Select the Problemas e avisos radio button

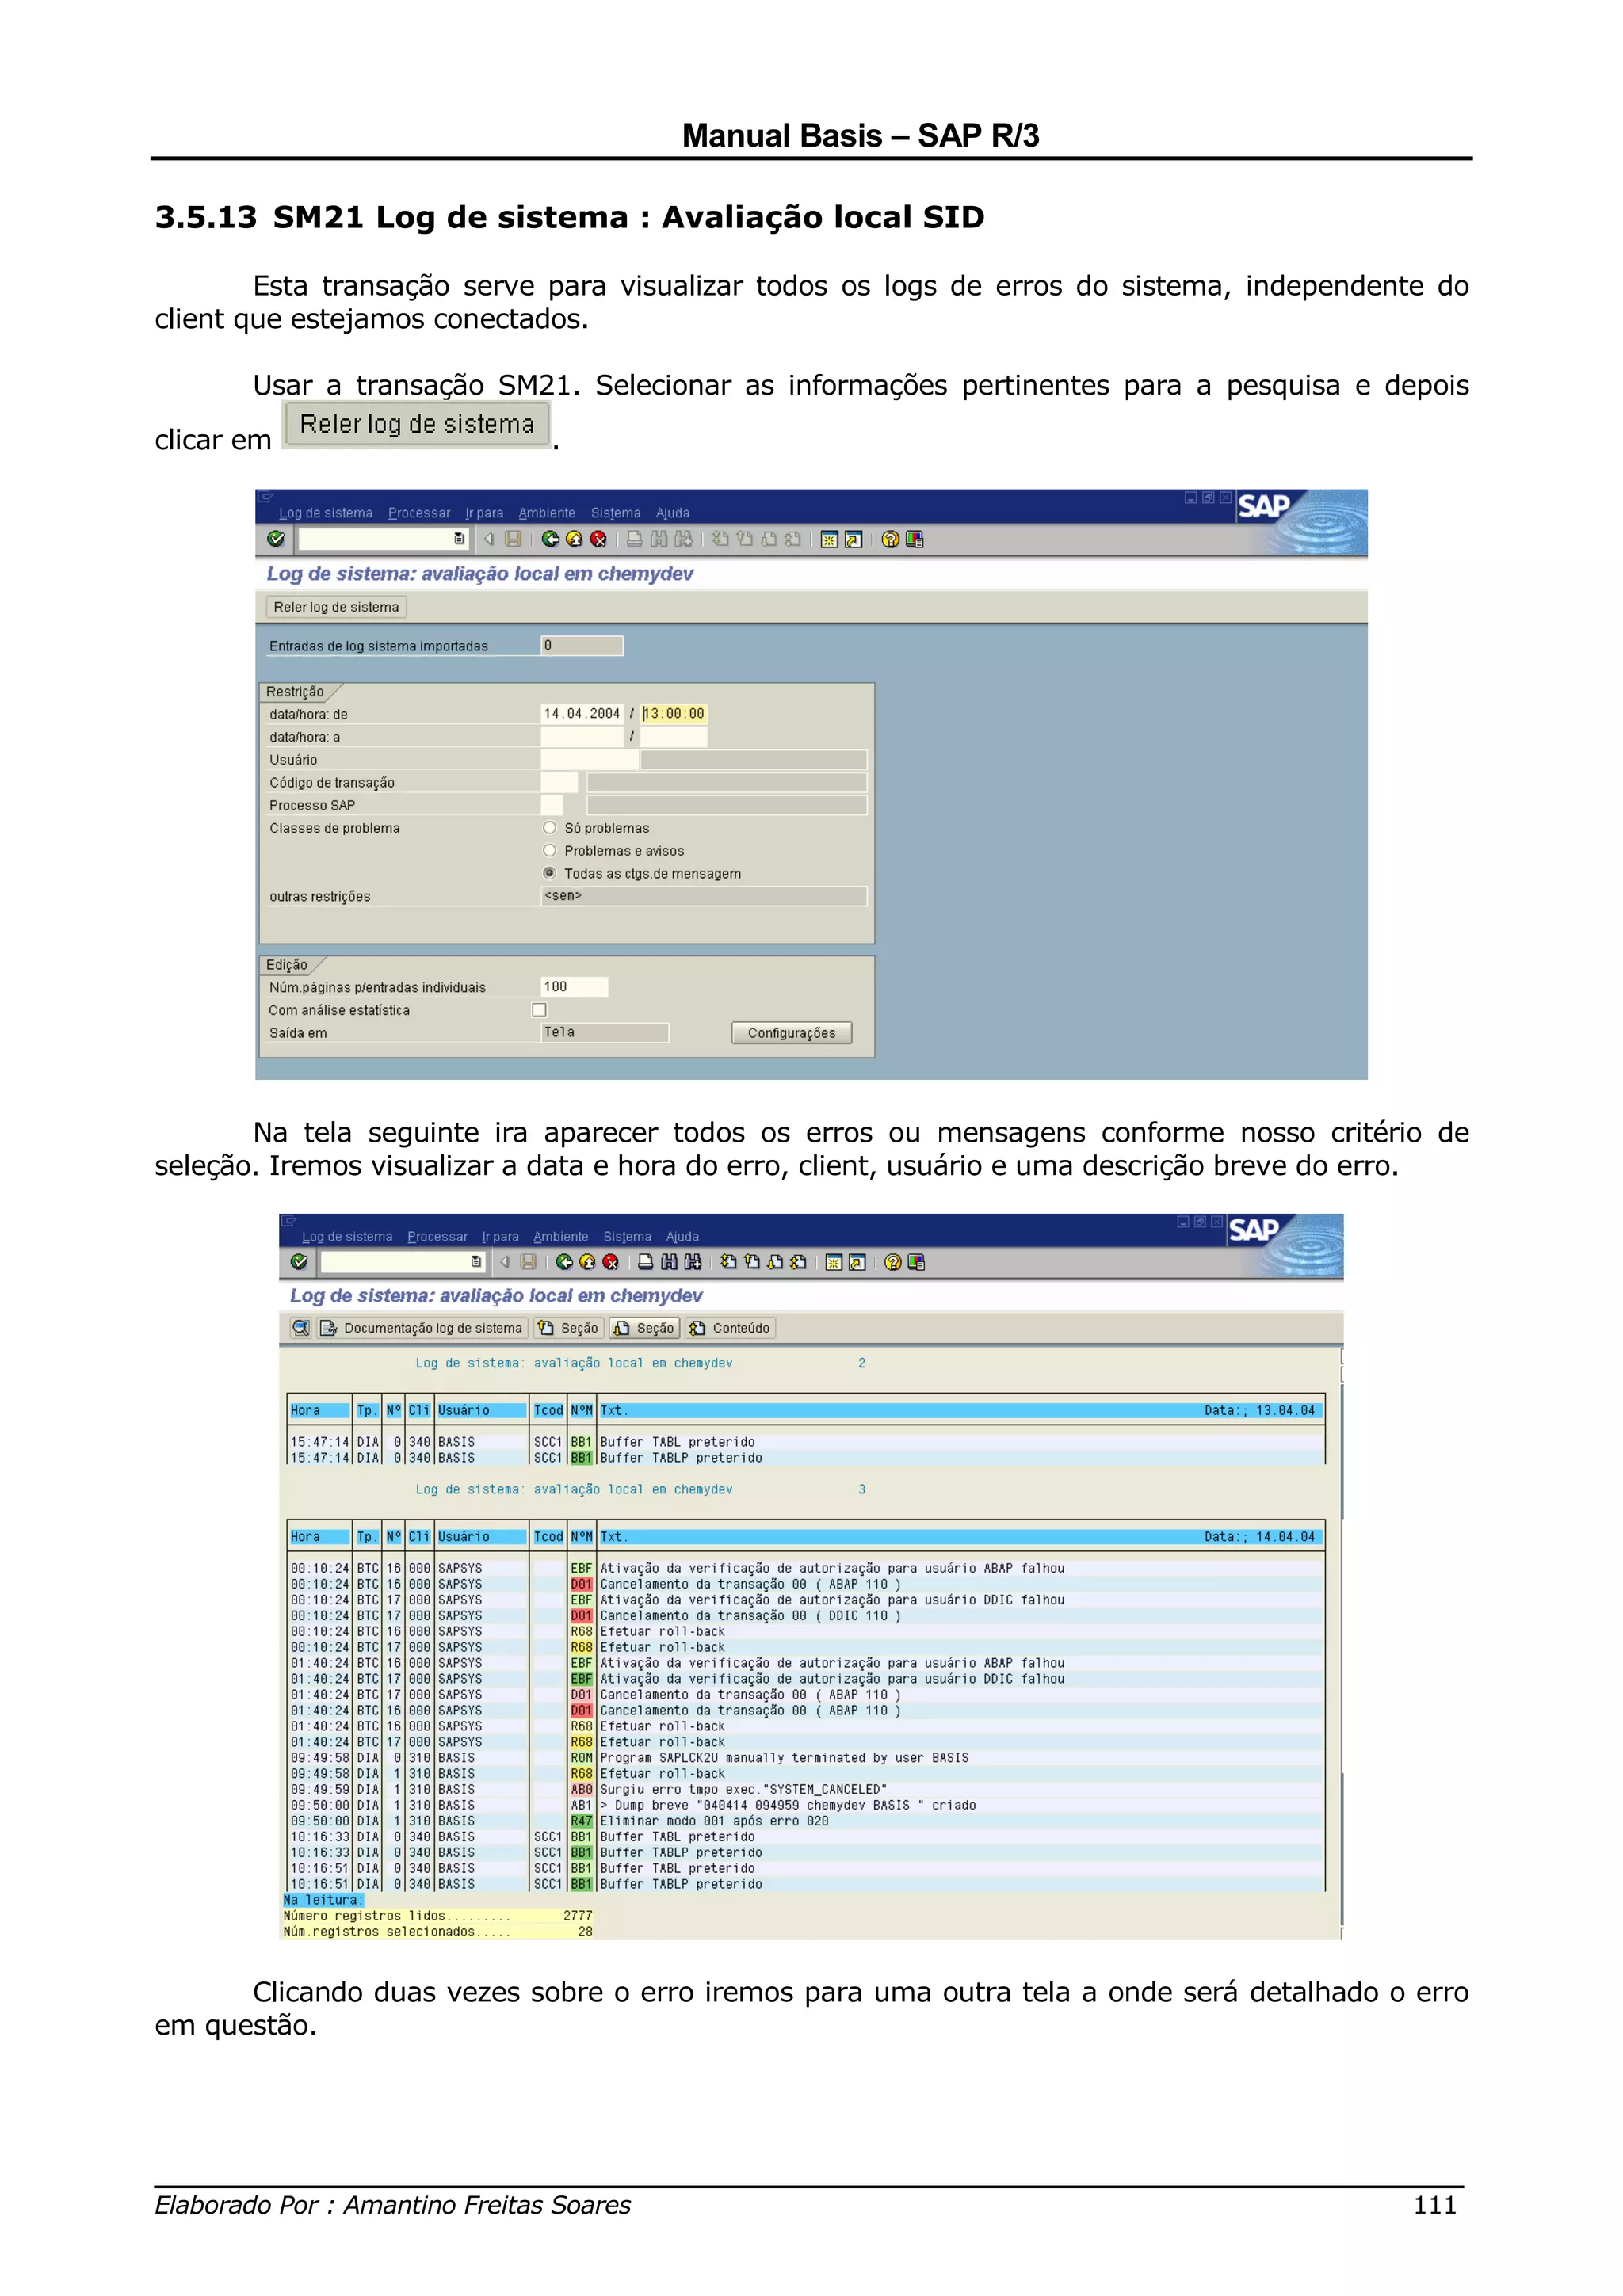pyautogui.click(x=549, y=850)
